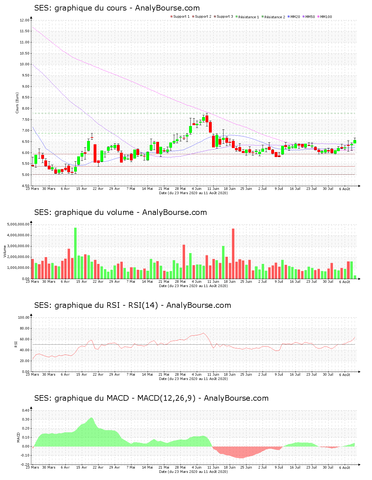372x480 pixels.
Task: Click the '18 Juin' date on the volume chart
Action: click(x=230, y=281)
